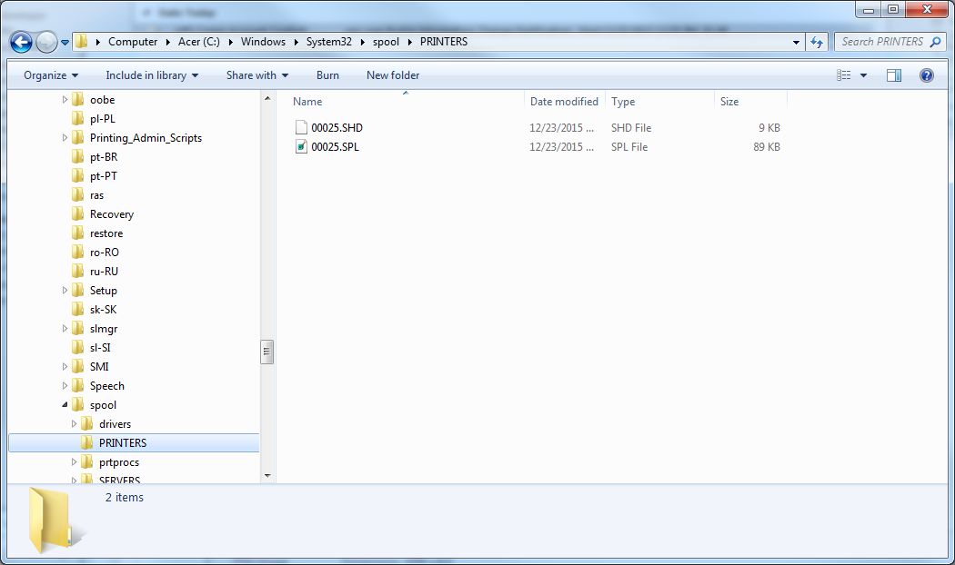Open Help with the question mark icon
The height and width of the screenshot is (565, 955).
tap(927, 75)
